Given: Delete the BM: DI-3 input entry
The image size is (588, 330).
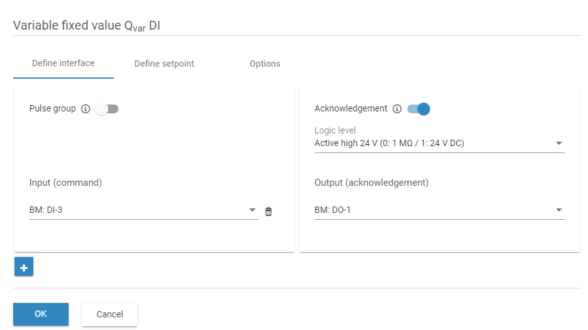Looking at the screenshot, I should pos(268,211).
